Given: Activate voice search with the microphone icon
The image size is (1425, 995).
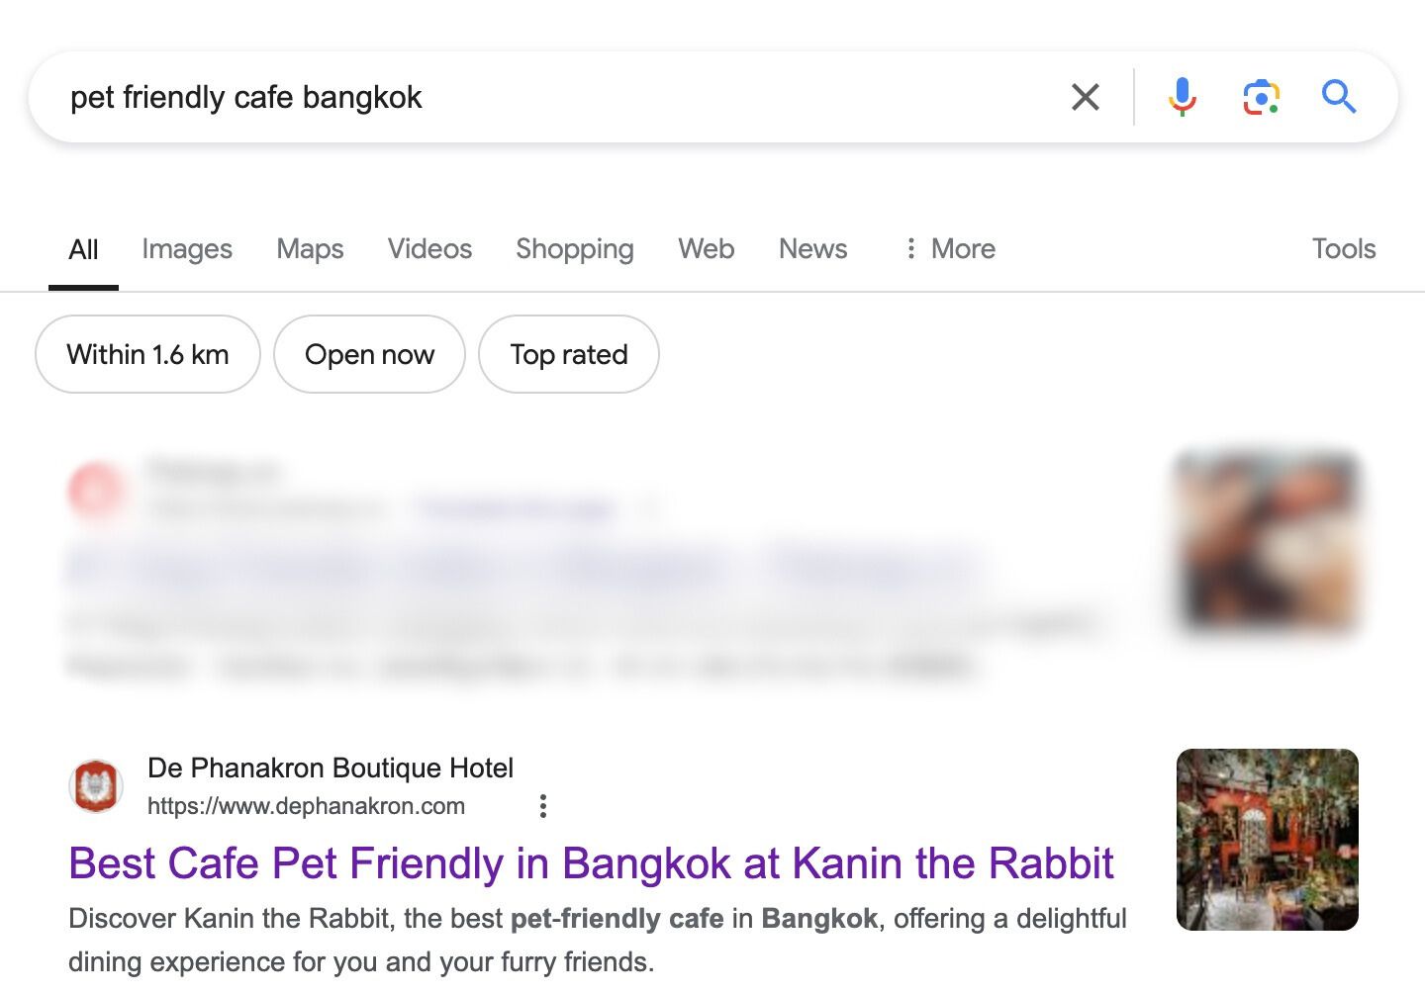Looking at the screenshot, I should [x=1181, y=96].
